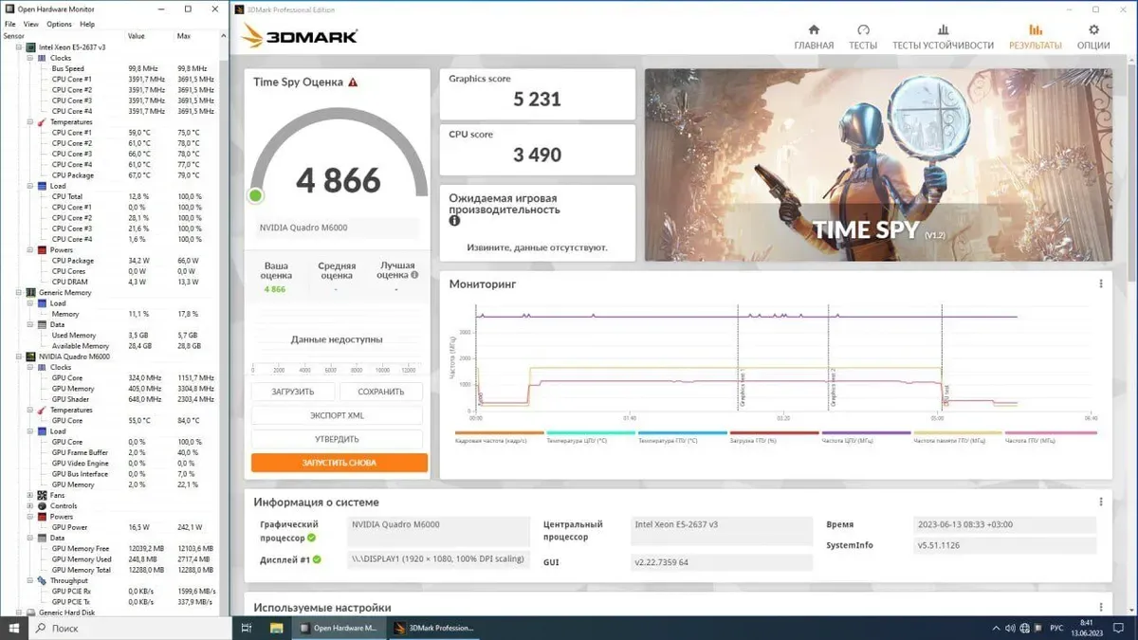Toggle the orange Кадровая частота legend series
This screenshot has height=640, width=1138.
pos(499,439)
